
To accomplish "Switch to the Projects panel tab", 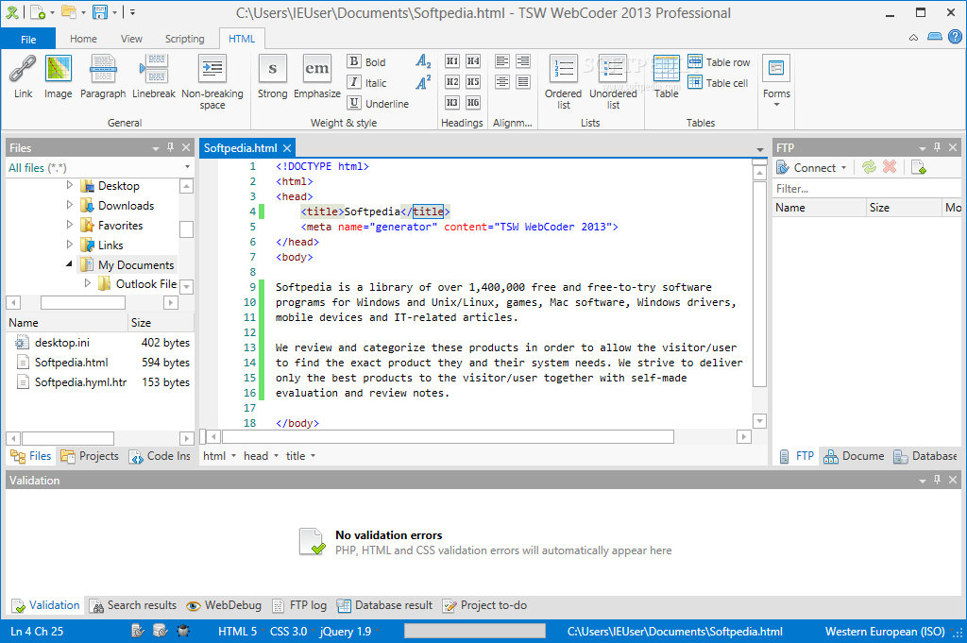I will tap(90, 456).
